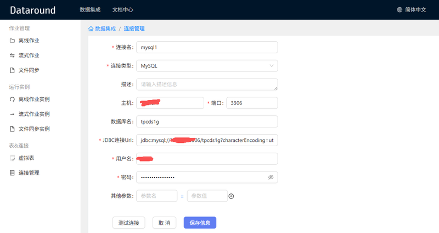This screenshot has height=233, width=439.
Task: Click the 连接管理 breadcrumb link
Action: click(x=134, y=29)
